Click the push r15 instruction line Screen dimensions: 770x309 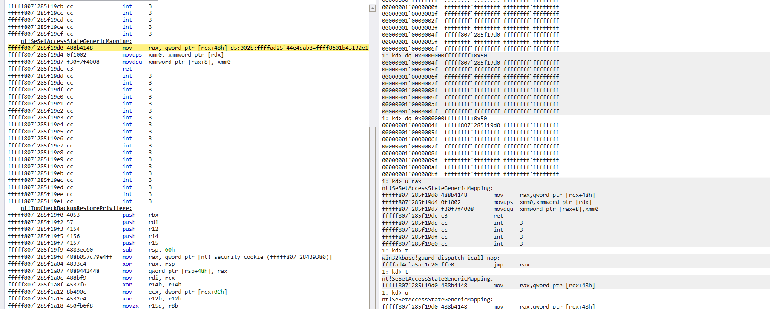point(140,243)
